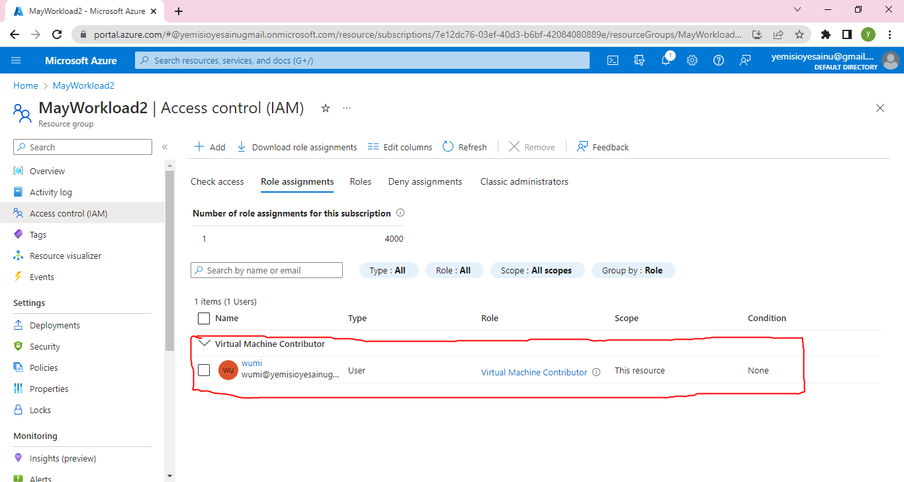Click the info icon near subscription assignments
The height and width of the screenshot is (482, 904).
click(400, 213)
